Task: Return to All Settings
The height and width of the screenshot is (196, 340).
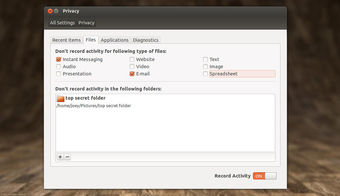Action: click(62, 23)
